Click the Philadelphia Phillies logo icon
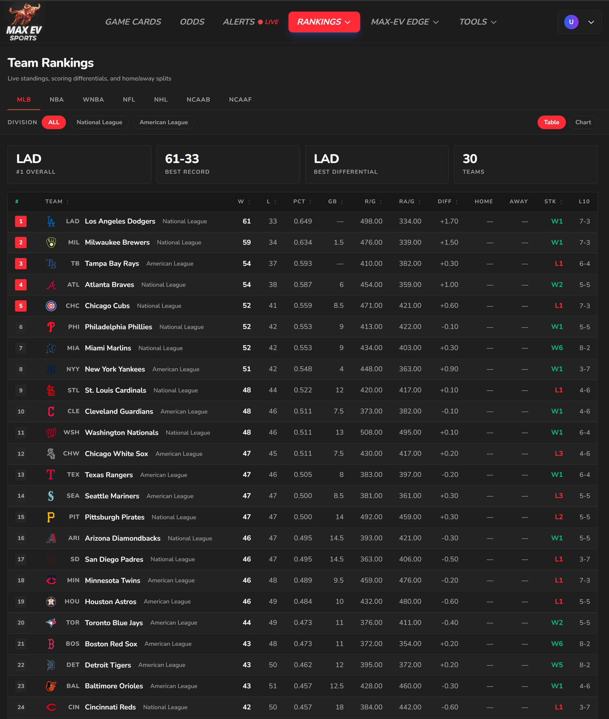The image size is (609, 719). (51, 327)
